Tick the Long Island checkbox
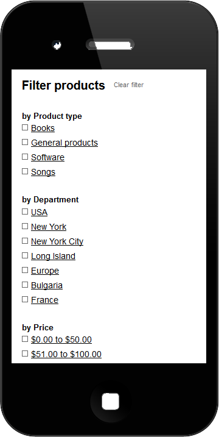 coord(25,255)
